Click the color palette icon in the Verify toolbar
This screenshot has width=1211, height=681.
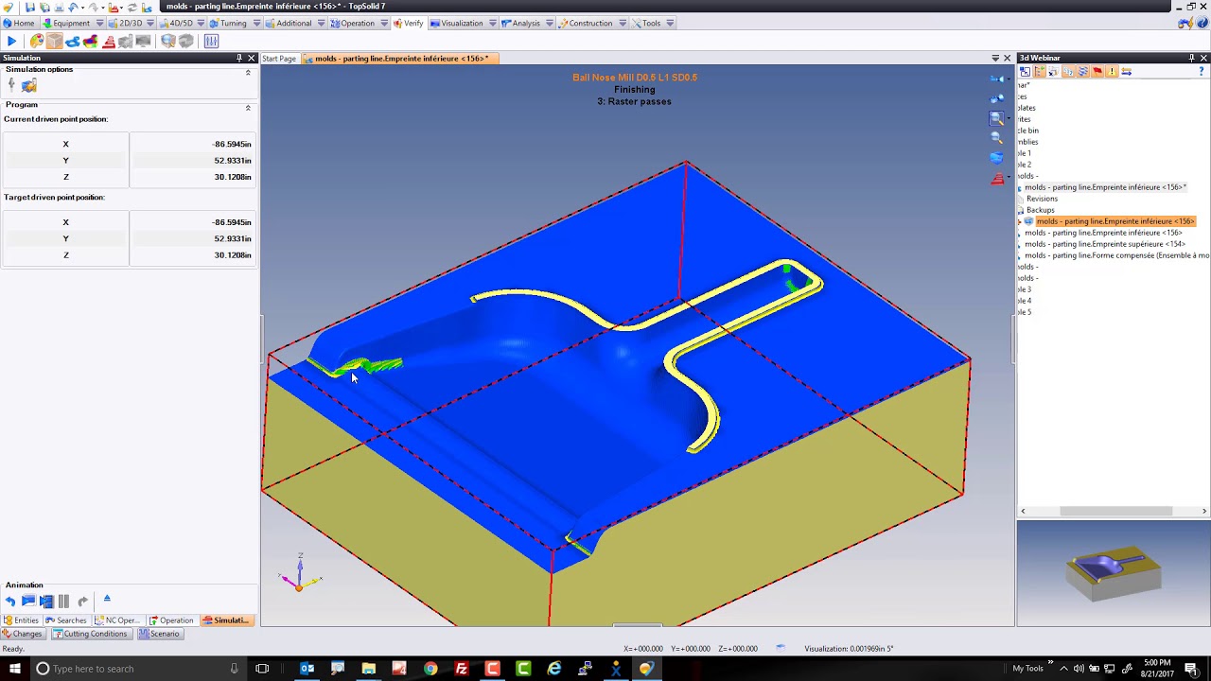point(37,41)
